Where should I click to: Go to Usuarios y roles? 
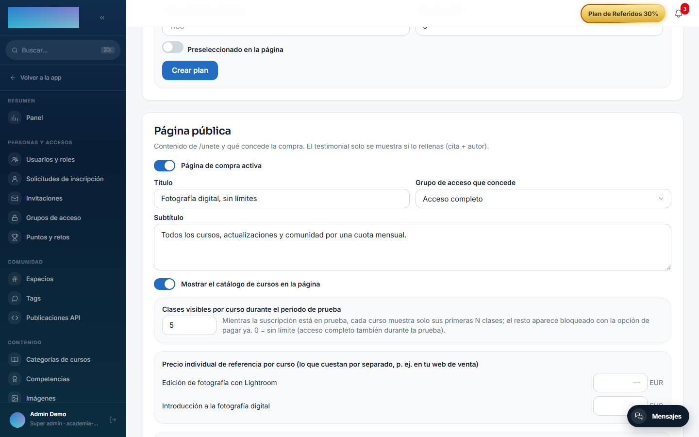click(63, 160)
